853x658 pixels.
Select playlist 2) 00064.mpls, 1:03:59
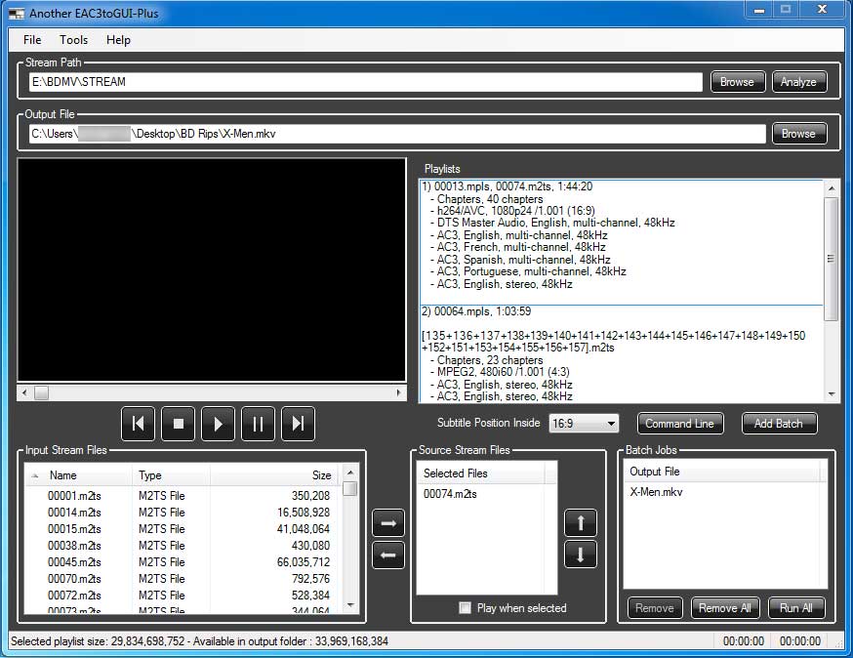click(x=622, y=353)
